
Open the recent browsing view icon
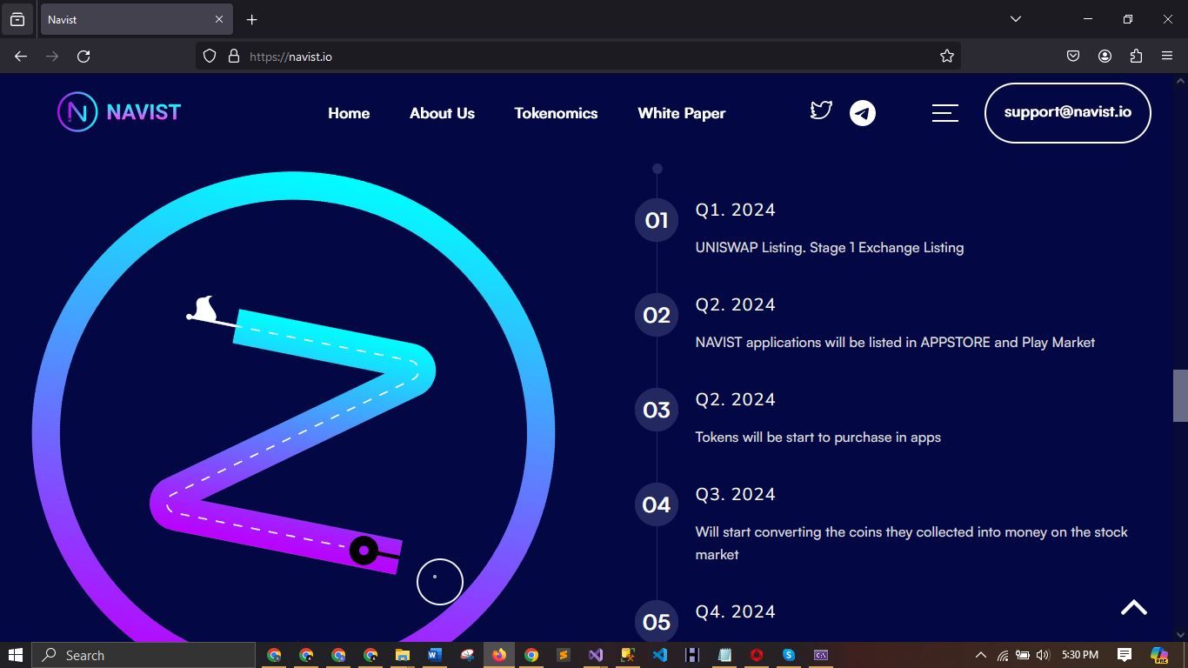pyautogui.click(x=17, y=19)
